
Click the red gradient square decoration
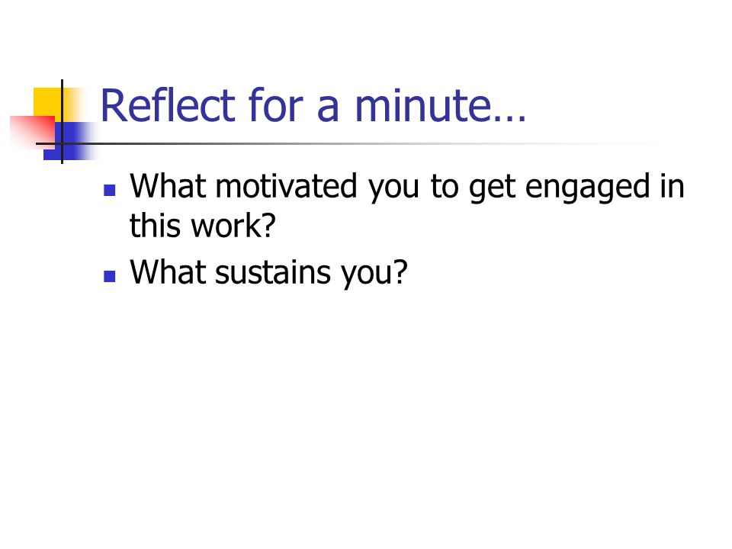[32, 132]
